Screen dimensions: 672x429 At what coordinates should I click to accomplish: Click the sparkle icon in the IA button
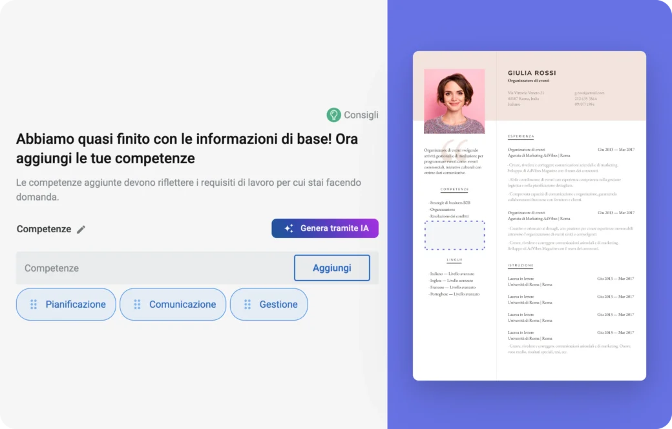tap(289, 228)
